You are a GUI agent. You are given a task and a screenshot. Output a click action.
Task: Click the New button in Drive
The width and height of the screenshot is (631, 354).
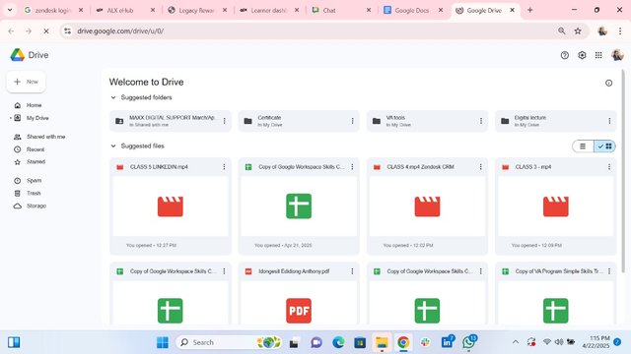point(27,82)
